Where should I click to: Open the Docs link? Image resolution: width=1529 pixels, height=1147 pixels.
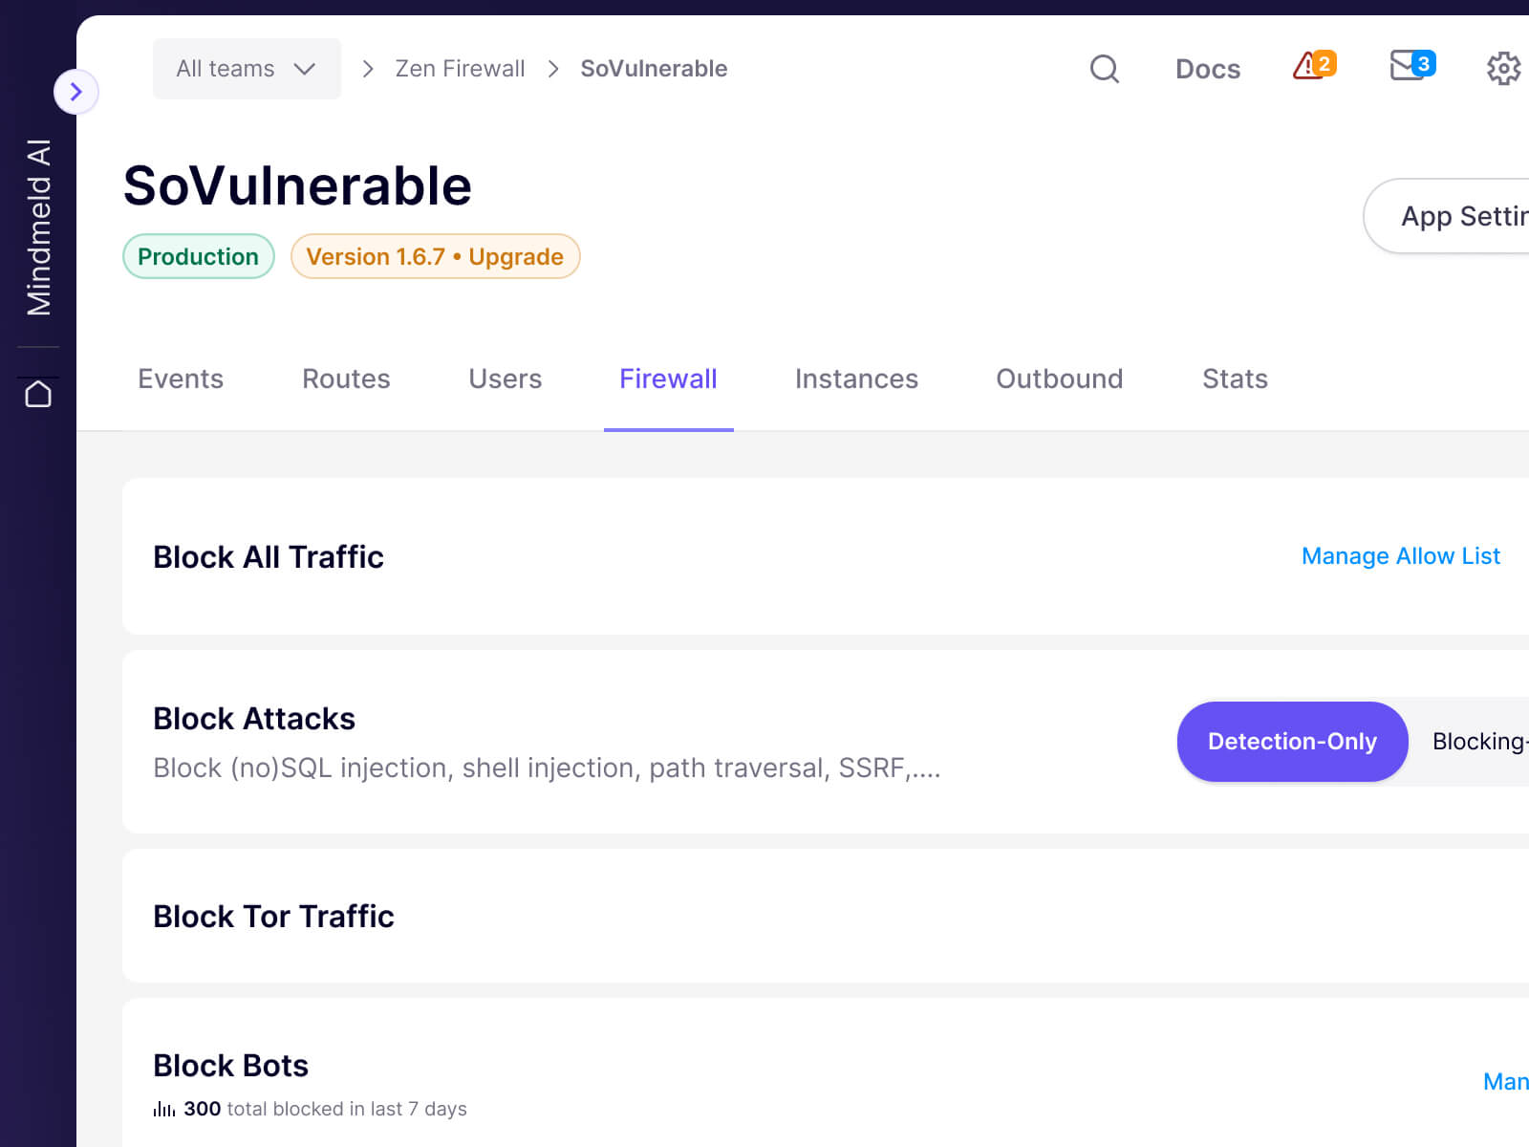[x=1208, y=69]
